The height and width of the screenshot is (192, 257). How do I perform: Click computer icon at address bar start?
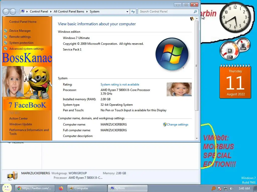click(x=23, y=11)
